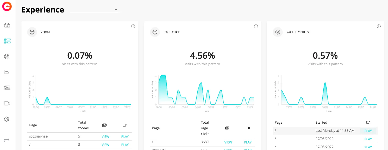Click heatmap column icon in Zoom table
The height and width of the screenshot is (150, 388).
click(x=105, y=125)
